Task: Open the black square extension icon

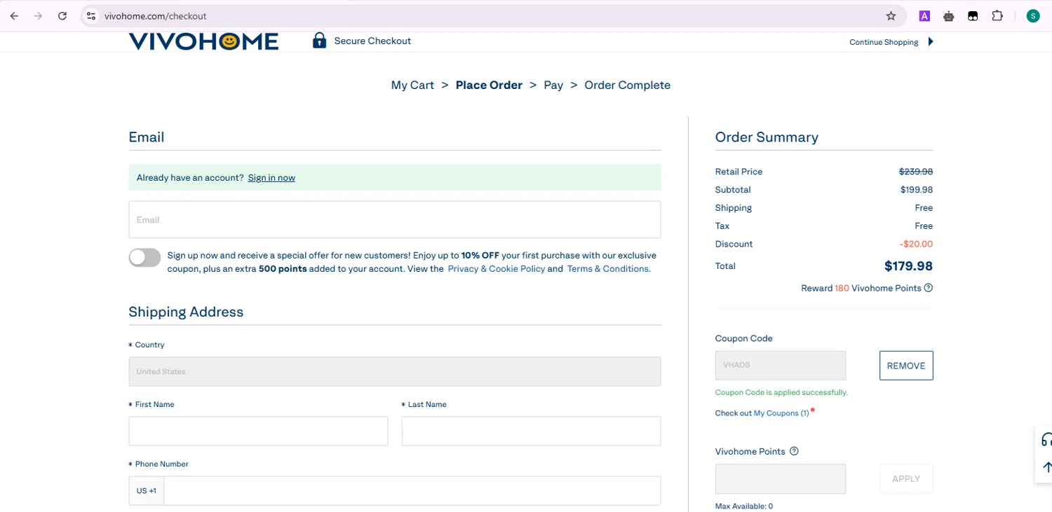Action: [x=973, y=16]
